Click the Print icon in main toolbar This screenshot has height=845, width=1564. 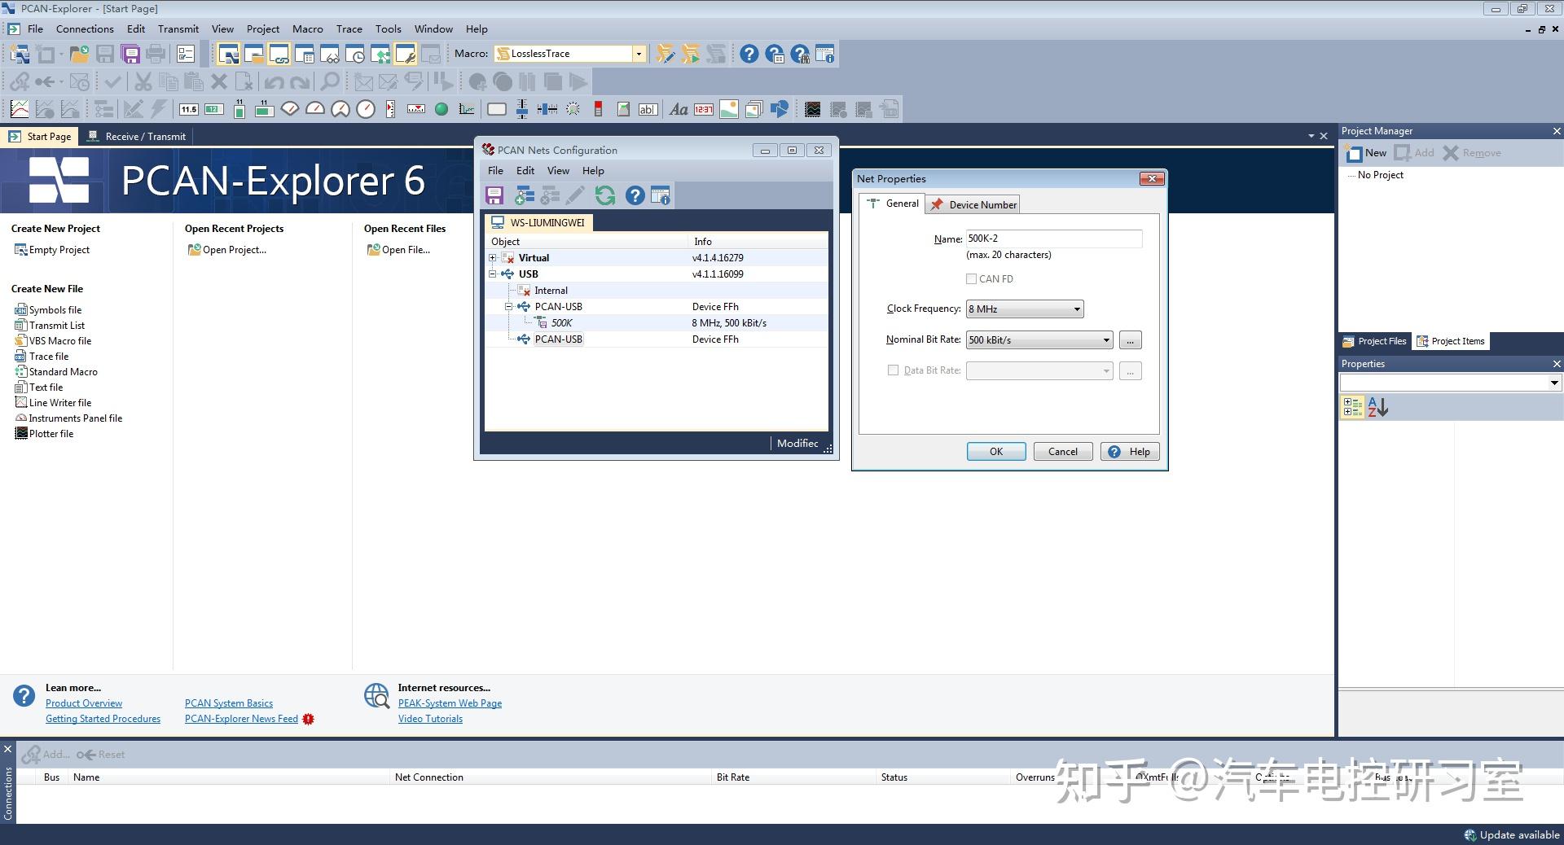click(156, 54)
